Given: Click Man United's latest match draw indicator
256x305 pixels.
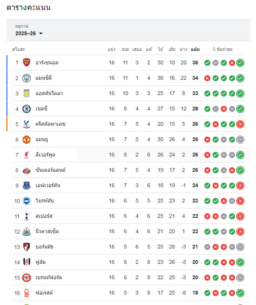Looking at the screenshot, I should point(240,139).
